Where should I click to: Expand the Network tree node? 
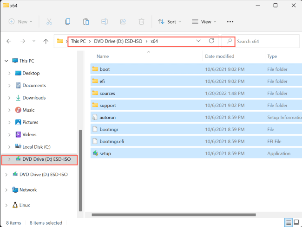point(7,190)
